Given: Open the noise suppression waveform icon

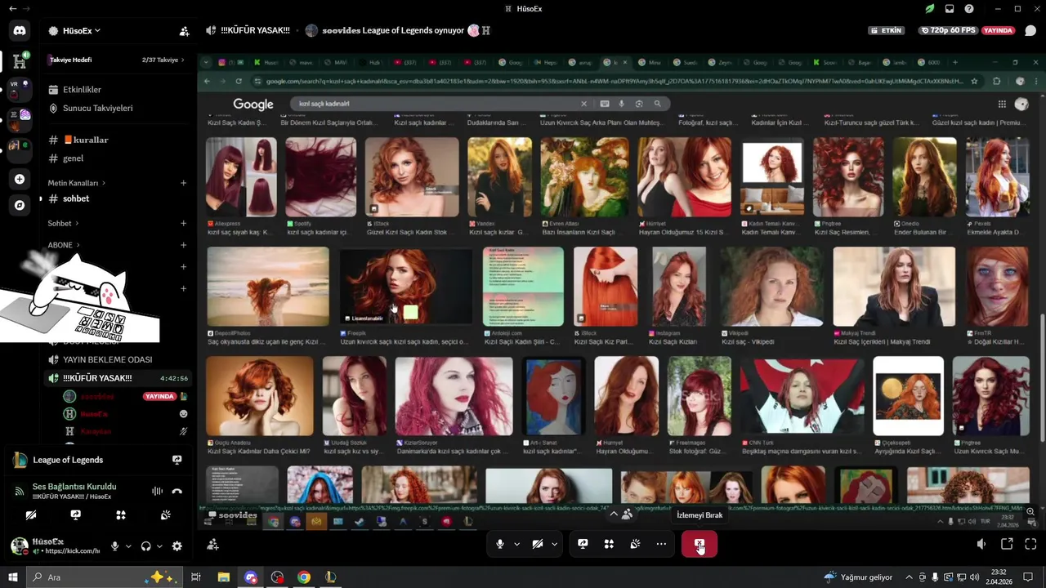Looking at the screenshot, I should click(x=157, y=491).
